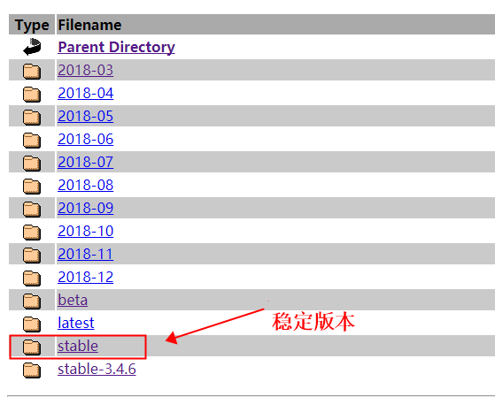495x397 pixels.
Task: Open the 2018-10 directory link
Action: 86,231
